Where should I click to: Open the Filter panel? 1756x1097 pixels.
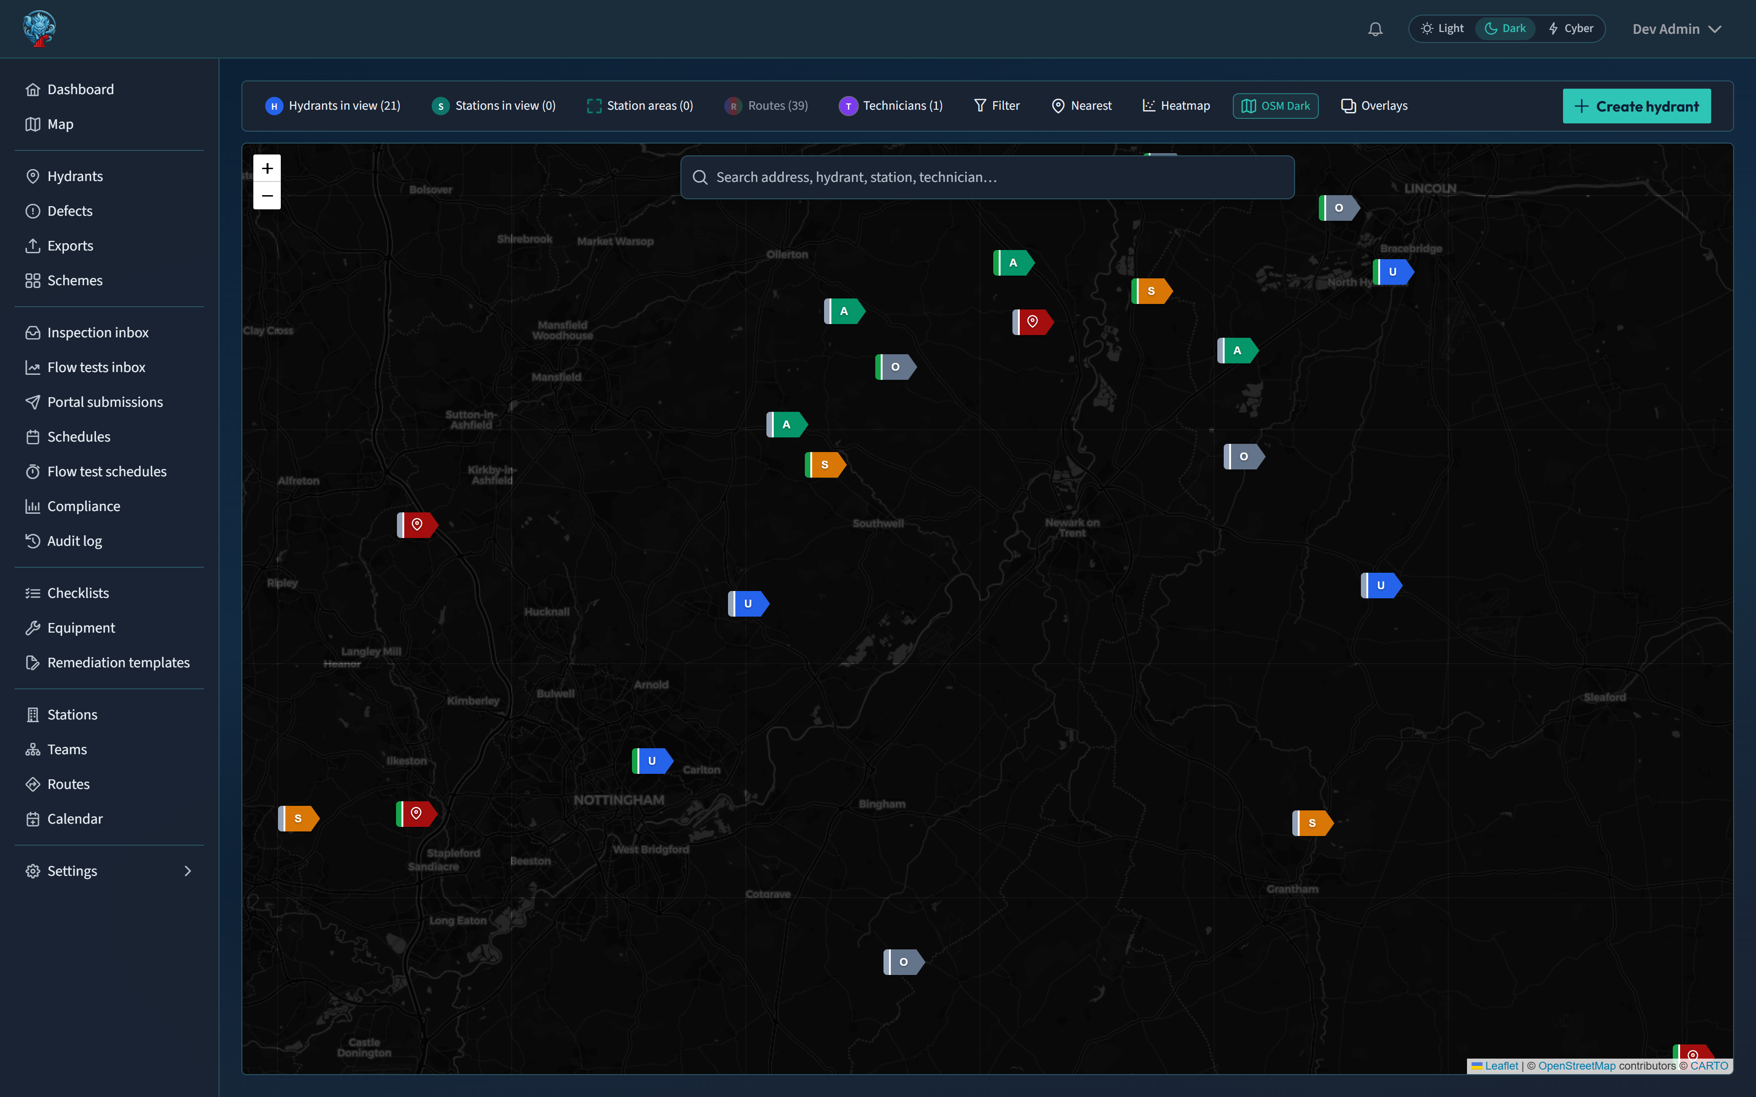(996, 106)
